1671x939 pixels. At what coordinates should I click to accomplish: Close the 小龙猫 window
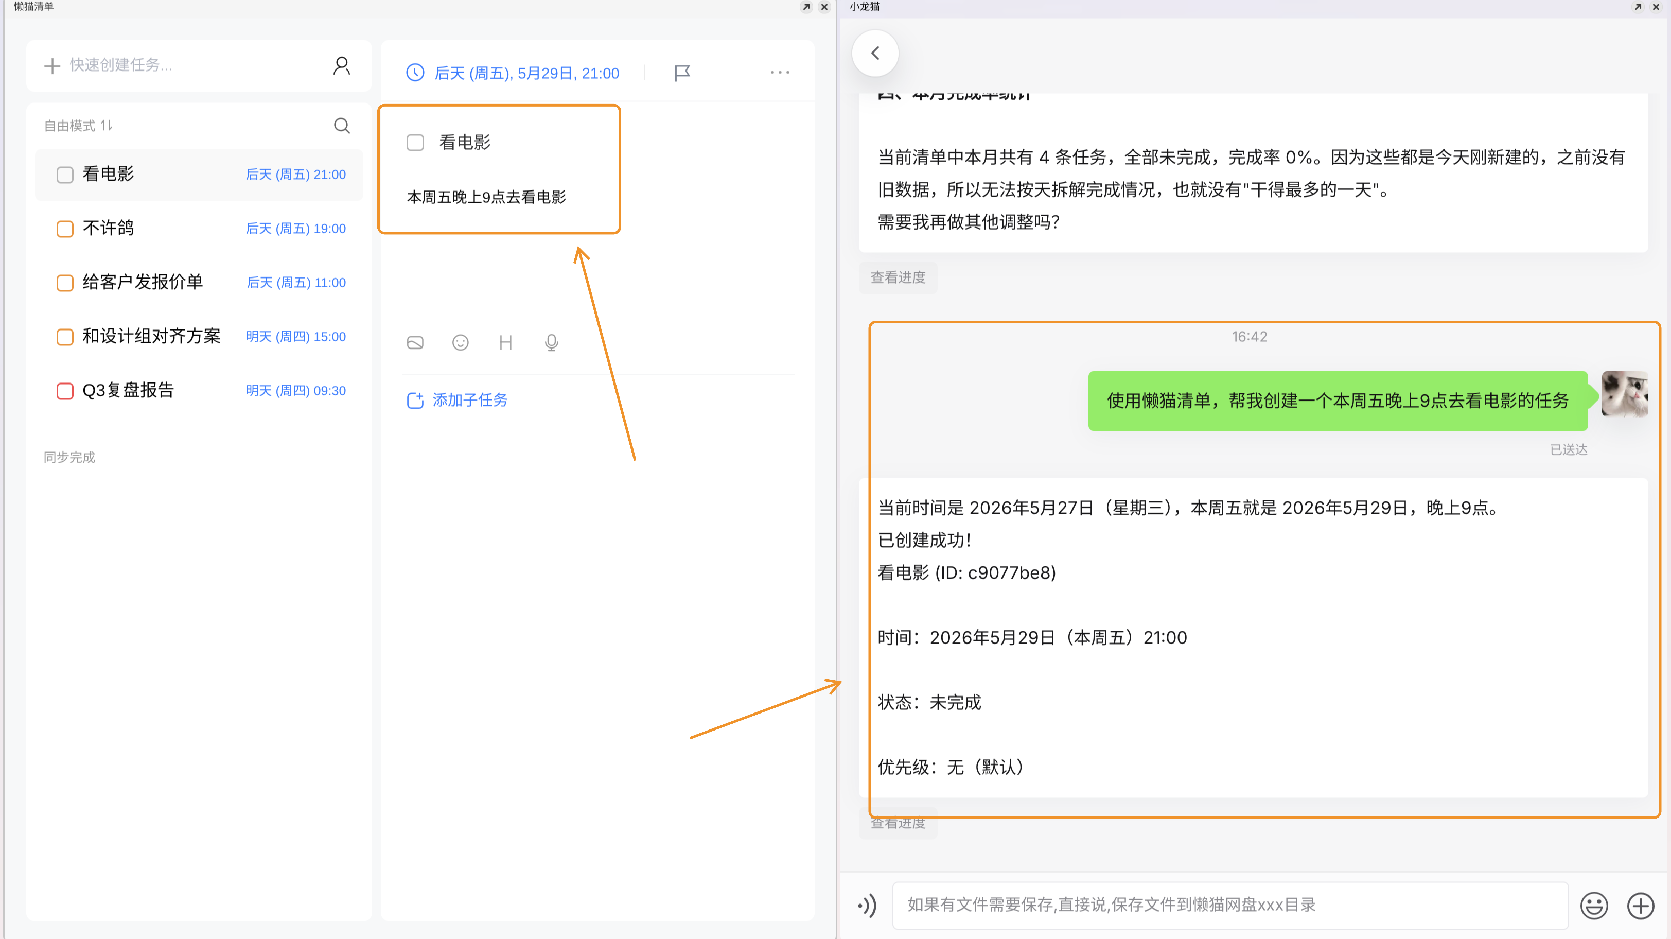(1656, 7)
